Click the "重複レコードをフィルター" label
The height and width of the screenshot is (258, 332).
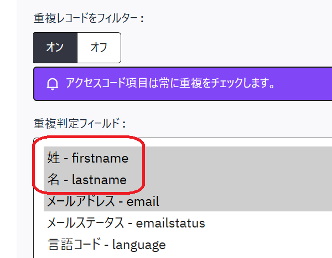click(89, 18)
